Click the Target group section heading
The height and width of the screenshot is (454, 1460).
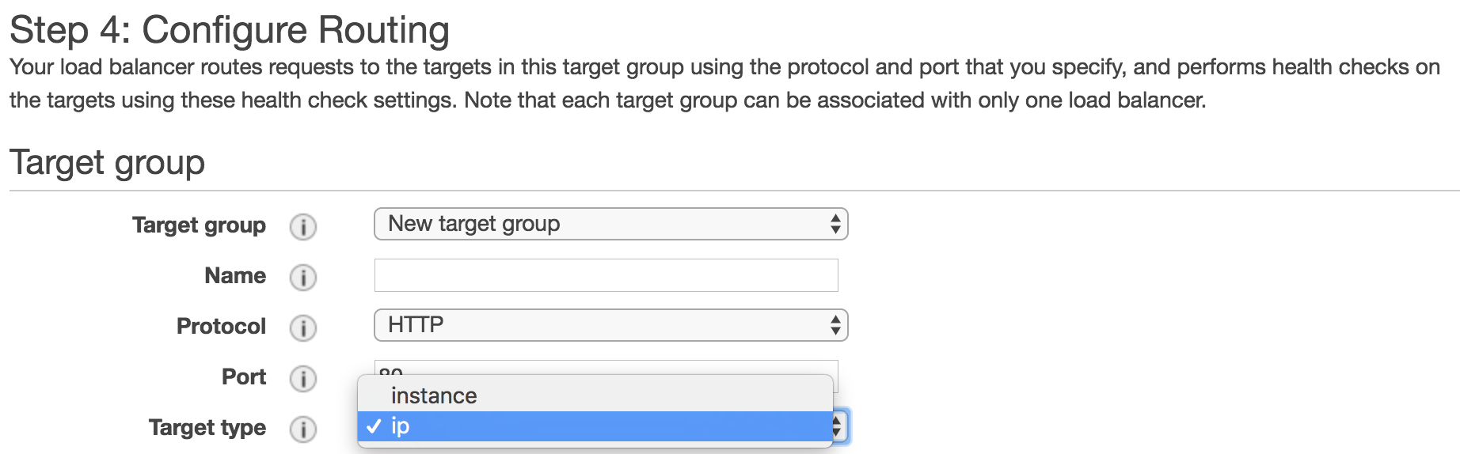(107, 163)
